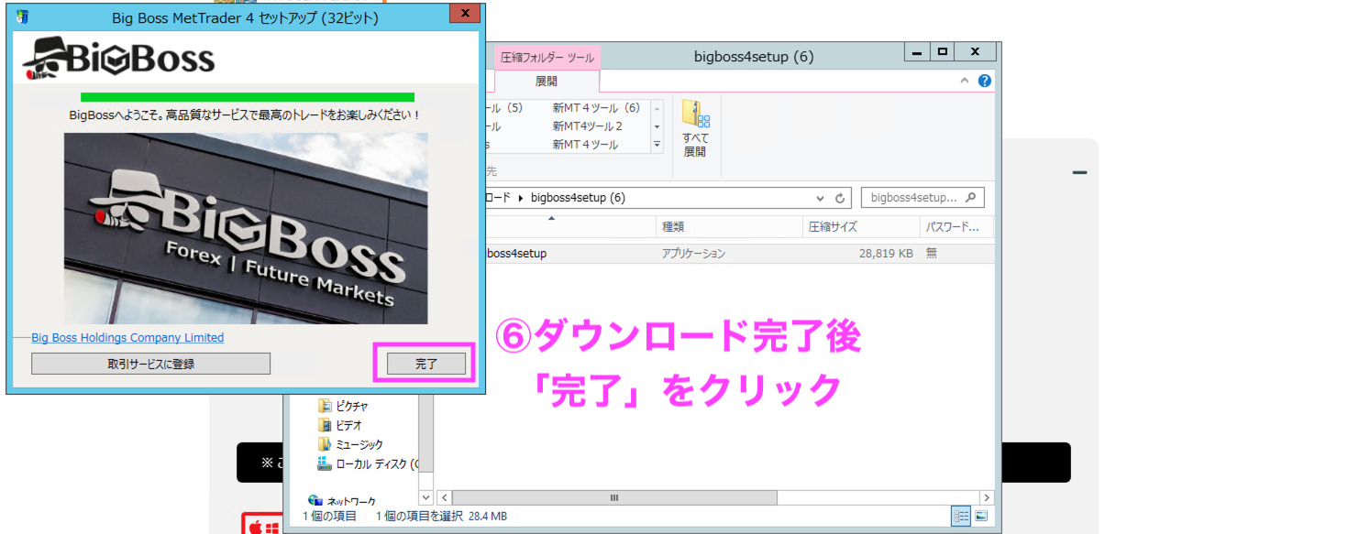Sort by the 圧縮サイズ column header
The width and height of the screenshot is (1359, 534).
832,226
